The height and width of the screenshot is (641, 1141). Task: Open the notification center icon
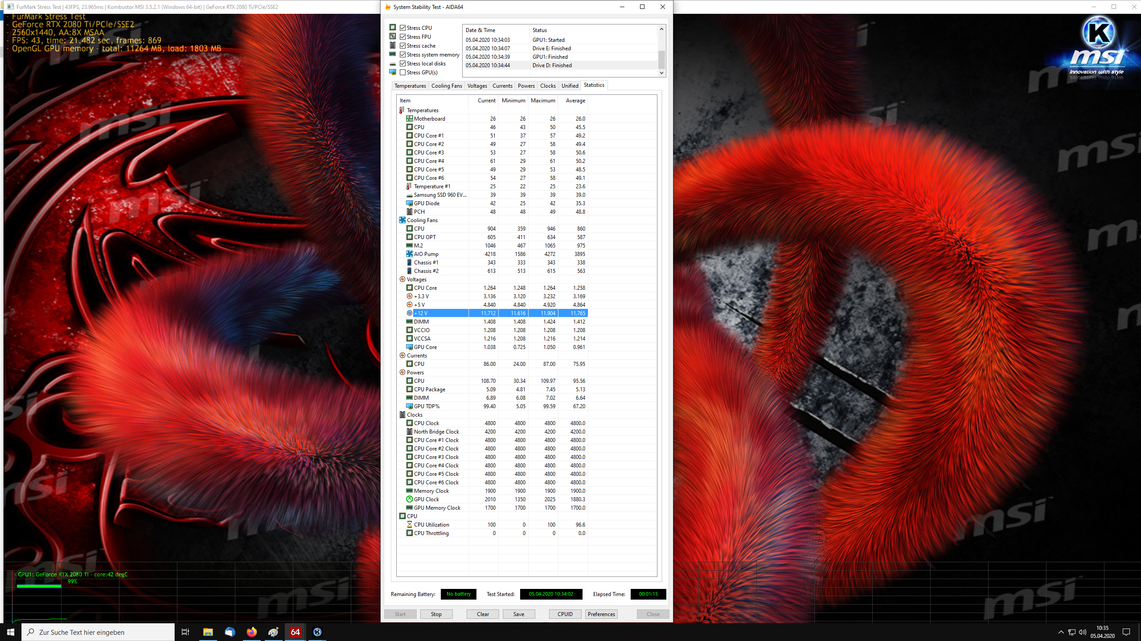pos(1126,632)
